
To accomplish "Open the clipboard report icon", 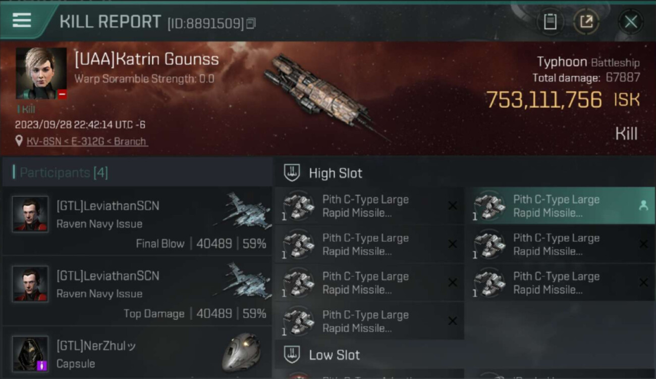I will 550,22.
